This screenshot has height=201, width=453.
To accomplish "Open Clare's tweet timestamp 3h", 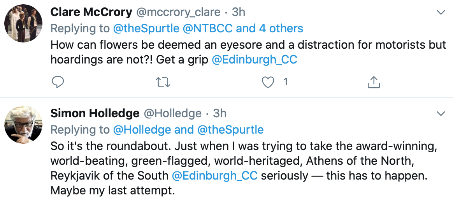I will [239, 12].
